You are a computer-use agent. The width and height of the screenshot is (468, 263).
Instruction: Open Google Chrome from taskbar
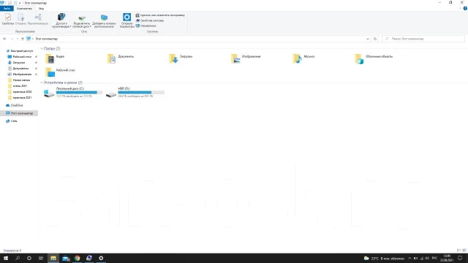point(78,258)
